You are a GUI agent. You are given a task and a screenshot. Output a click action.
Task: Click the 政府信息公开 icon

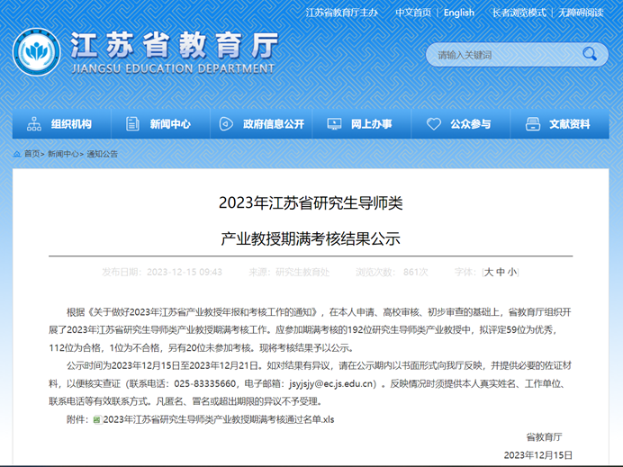tap(225, 124)
